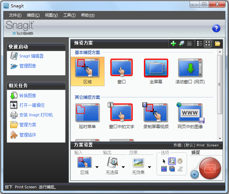Select the 窗口中的文字 profile
This screenshot has height=194, width=229.
122,116
